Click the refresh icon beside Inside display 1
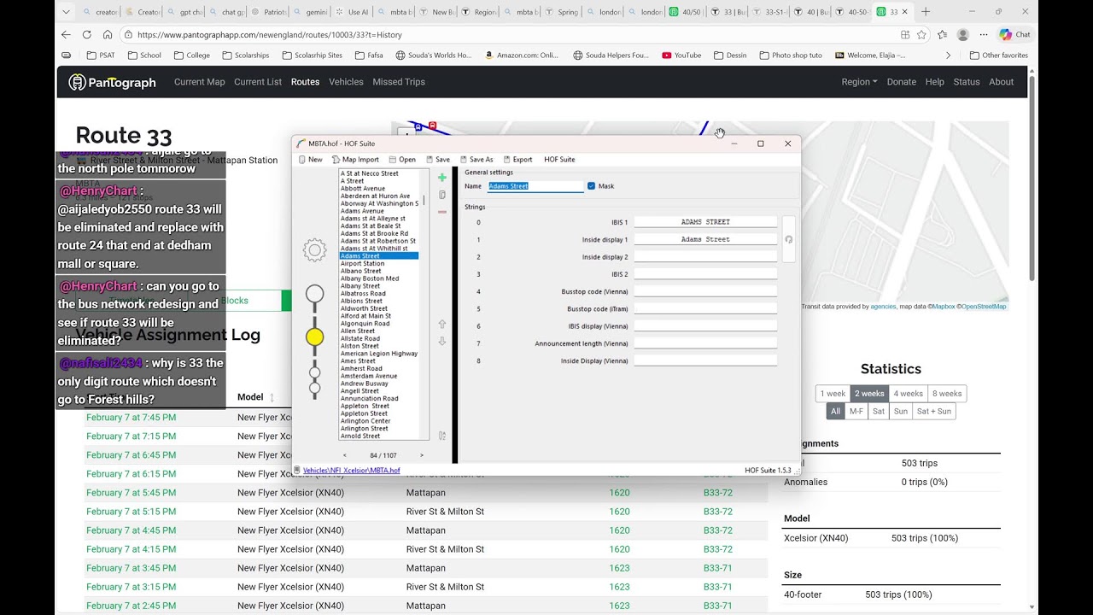The width and height of the screenshot is (1093, 615). tap(788, 240)
